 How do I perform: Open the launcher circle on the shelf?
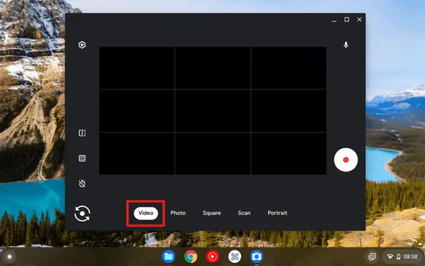pos(10,256)
